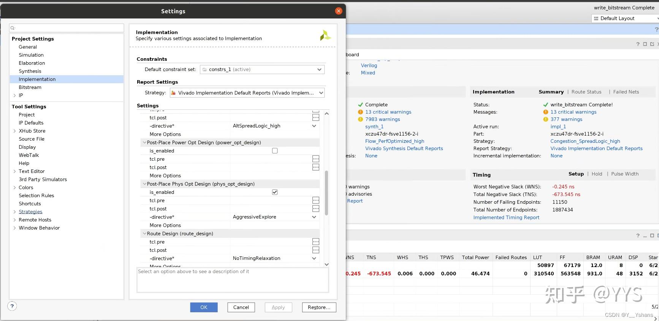
Task: Expand Text Editor tree node
Action: coord(14,171)
